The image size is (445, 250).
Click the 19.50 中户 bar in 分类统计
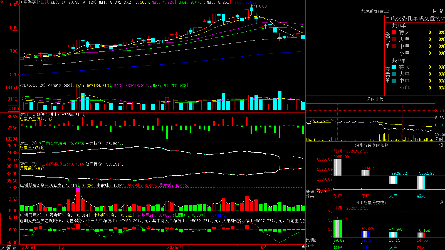point(365,234)
